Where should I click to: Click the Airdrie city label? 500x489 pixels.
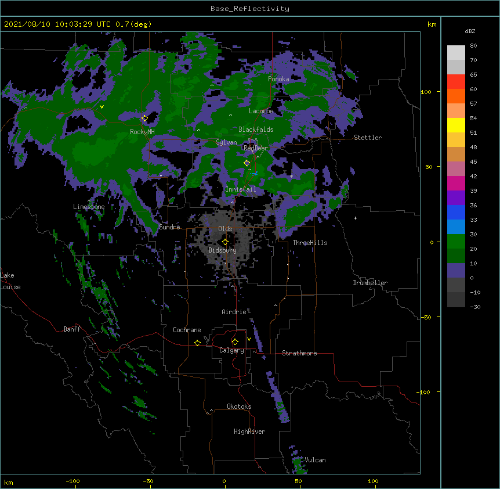[234, 312]
